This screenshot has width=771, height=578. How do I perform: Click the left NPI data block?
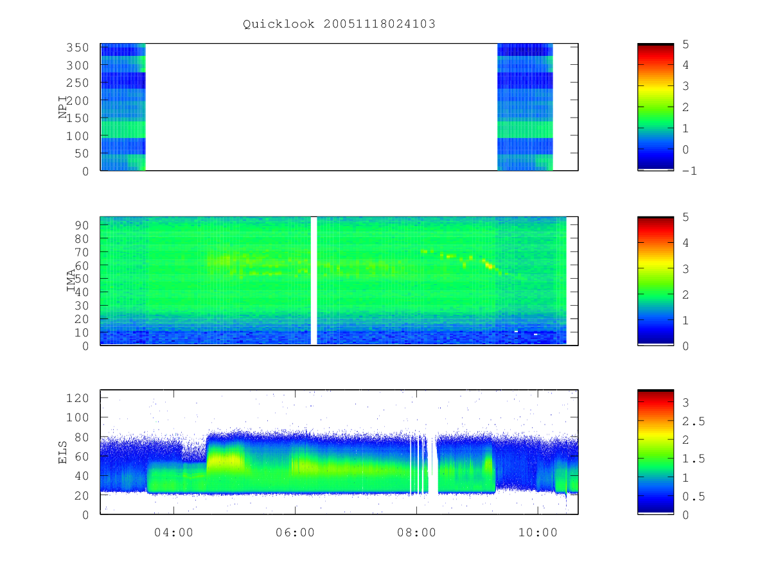123,107
